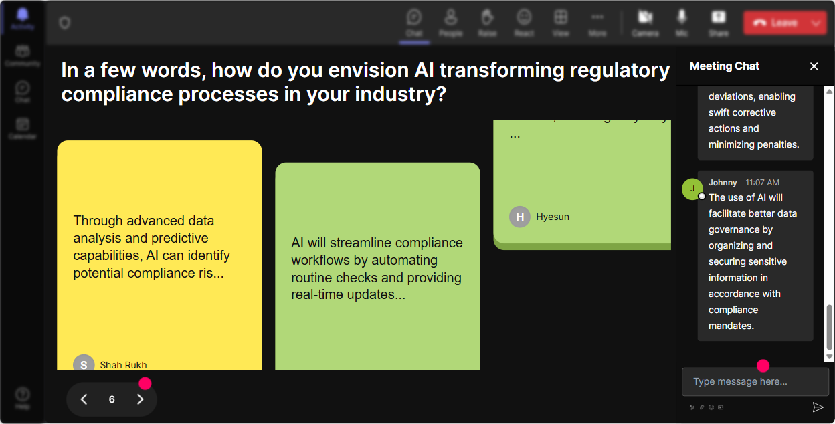Image resolution: width=835 pixels, height=424 pixels.
Task: Insert an emoji in chat
Action: point(711,407)
